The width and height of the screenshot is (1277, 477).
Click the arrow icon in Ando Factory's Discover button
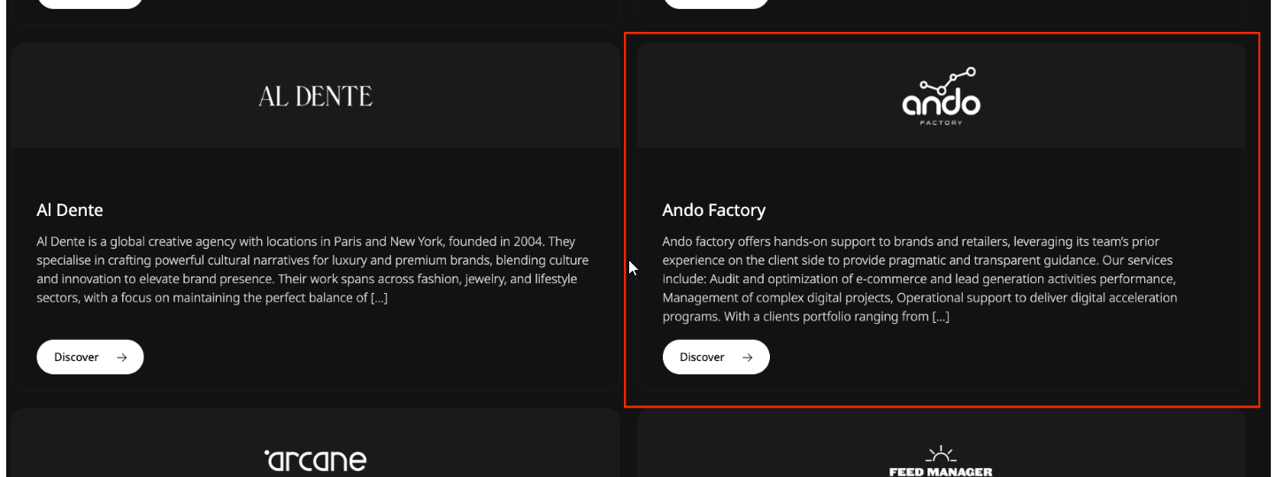(x=748, y=358)
